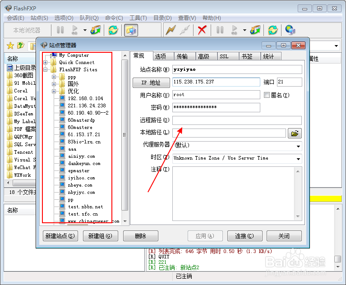Click the 用户名称 username field

click(x=216, y=95)
